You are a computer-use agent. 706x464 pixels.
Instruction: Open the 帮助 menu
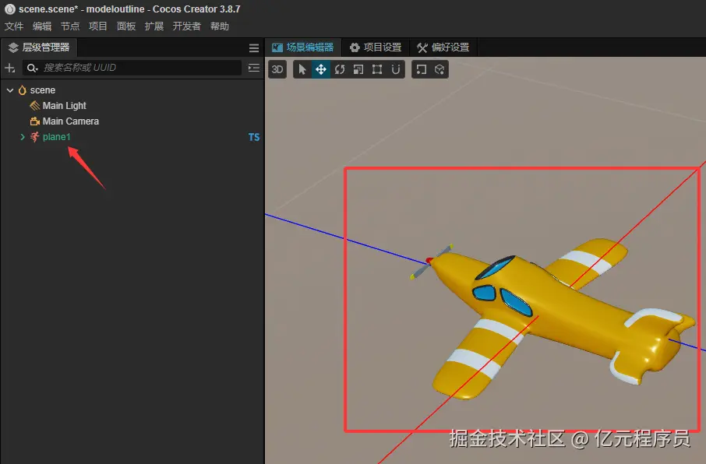click(219, 26)
